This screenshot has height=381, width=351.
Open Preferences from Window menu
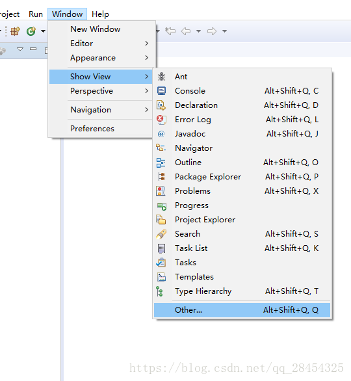coord(101,129)
